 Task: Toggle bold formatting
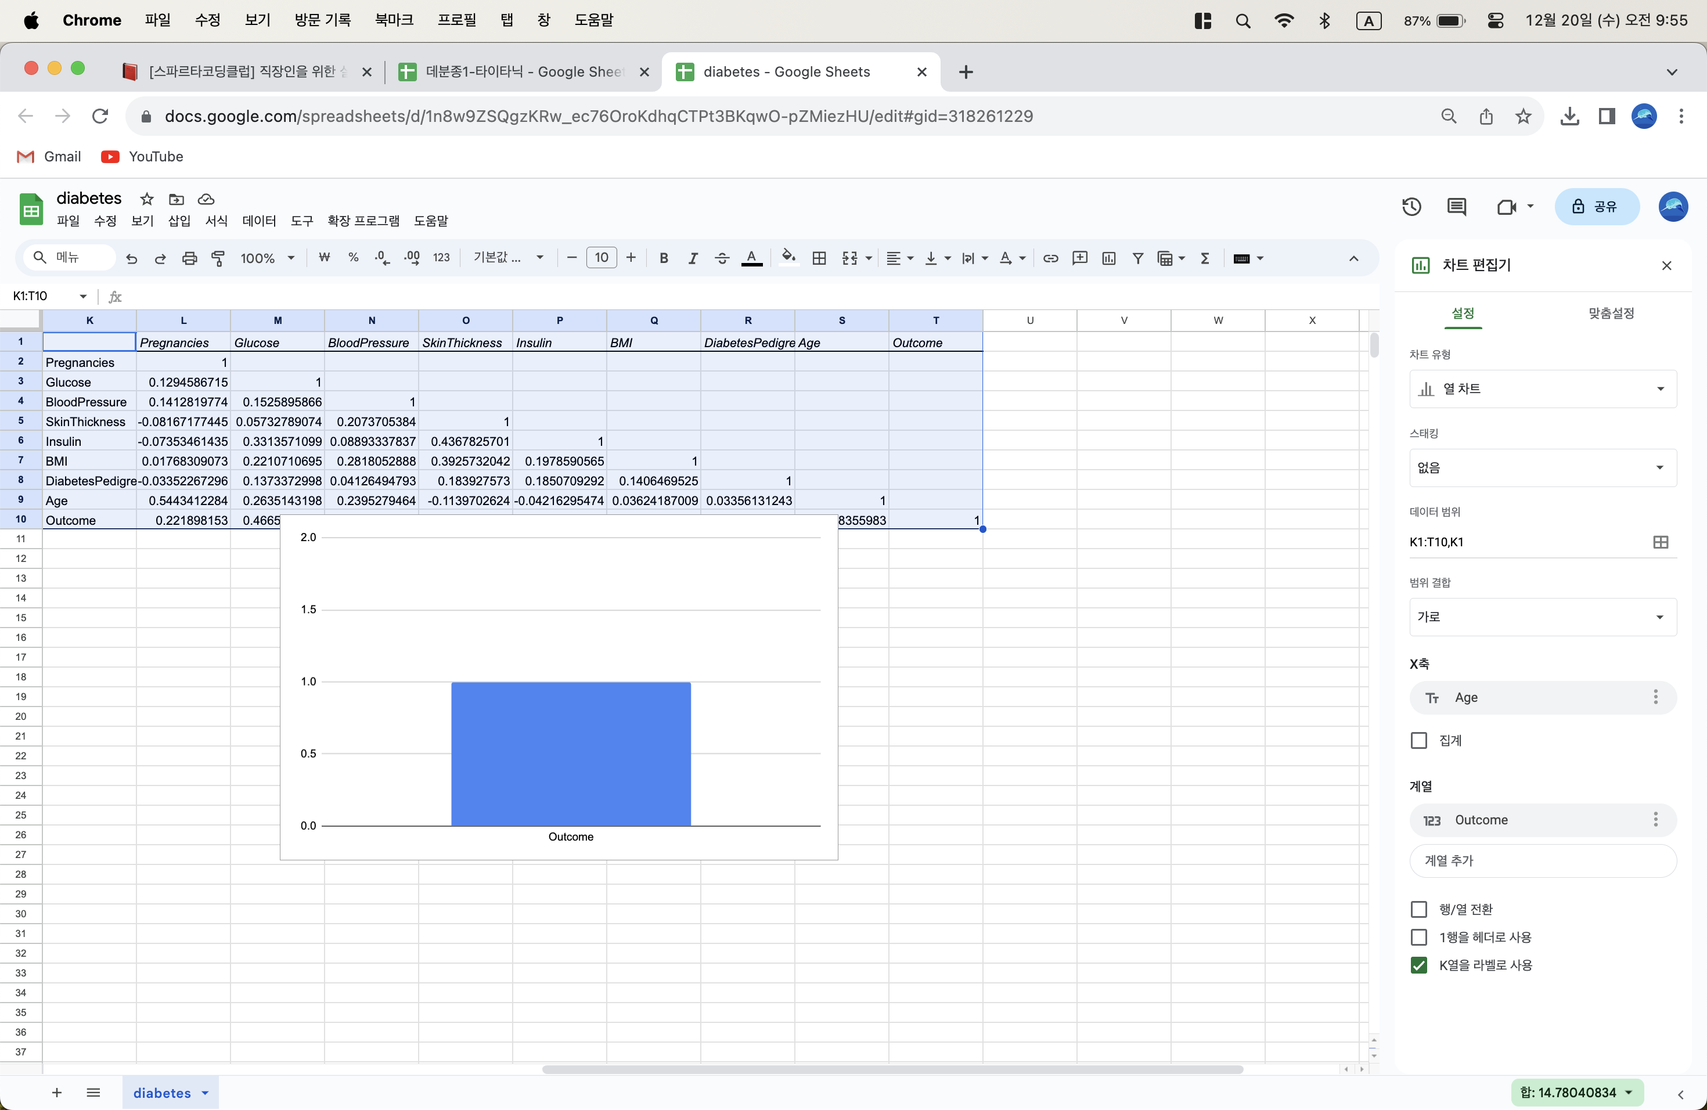pos(664,258)
